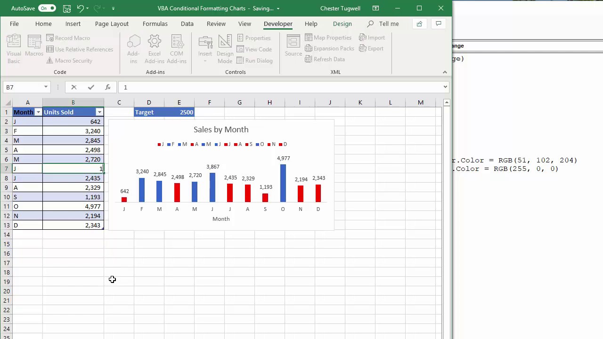Select cell with 4,977 units sold
Viewport: 603px width, 339px height.
73,206
